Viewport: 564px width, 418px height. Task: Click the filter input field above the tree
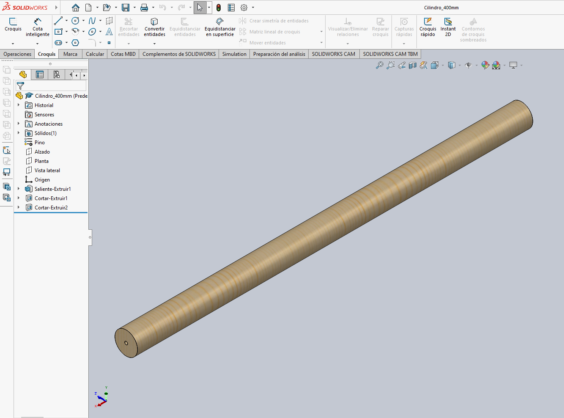tap(51, 85)
